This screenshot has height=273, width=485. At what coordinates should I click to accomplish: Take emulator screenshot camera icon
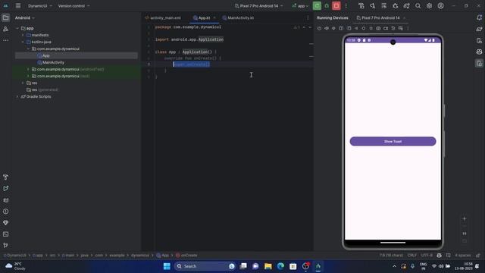(x=378, y=28)
